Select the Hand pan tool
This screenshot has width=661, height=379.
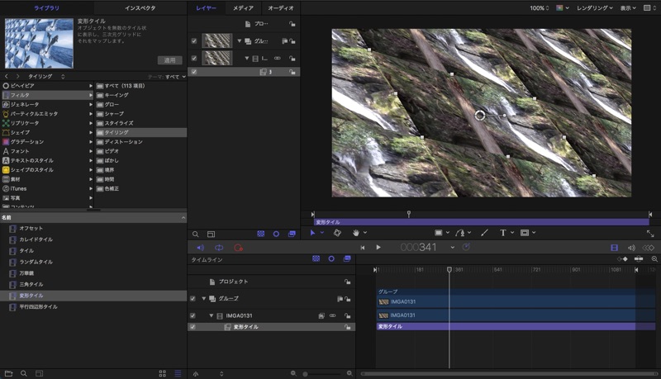(358, 233)
